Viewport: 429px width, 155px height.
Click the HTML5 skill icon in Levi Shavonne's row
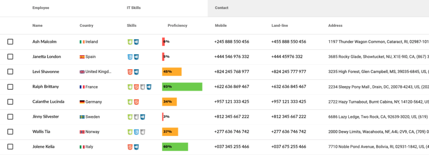130,72
